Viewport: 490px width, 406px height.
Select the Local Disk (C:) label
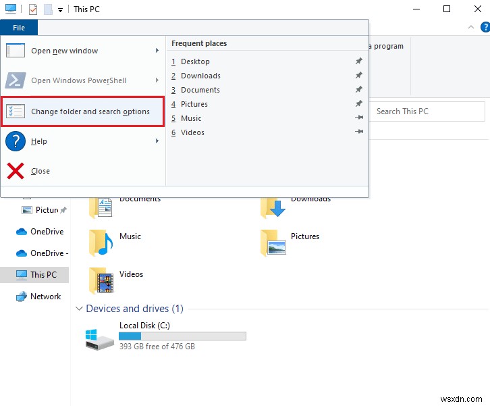click(144, 326)
